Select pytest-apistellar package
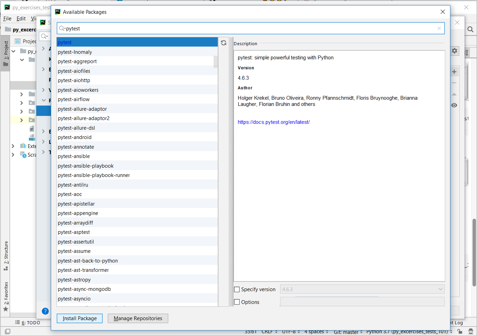This screenshot has width=477, height=336. click(137, 204)
